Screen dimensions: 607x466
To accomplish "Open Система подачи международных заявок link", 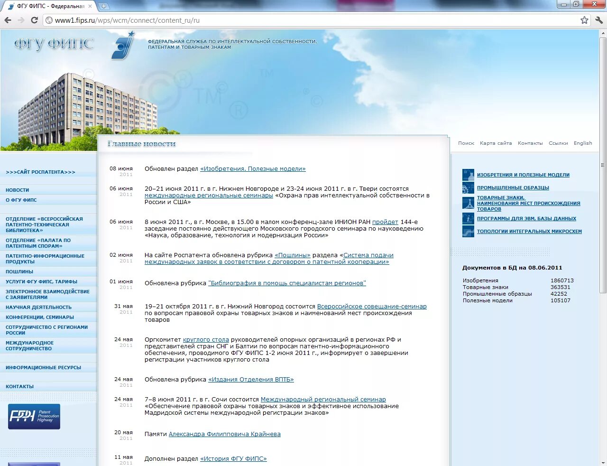I will 269,259.
